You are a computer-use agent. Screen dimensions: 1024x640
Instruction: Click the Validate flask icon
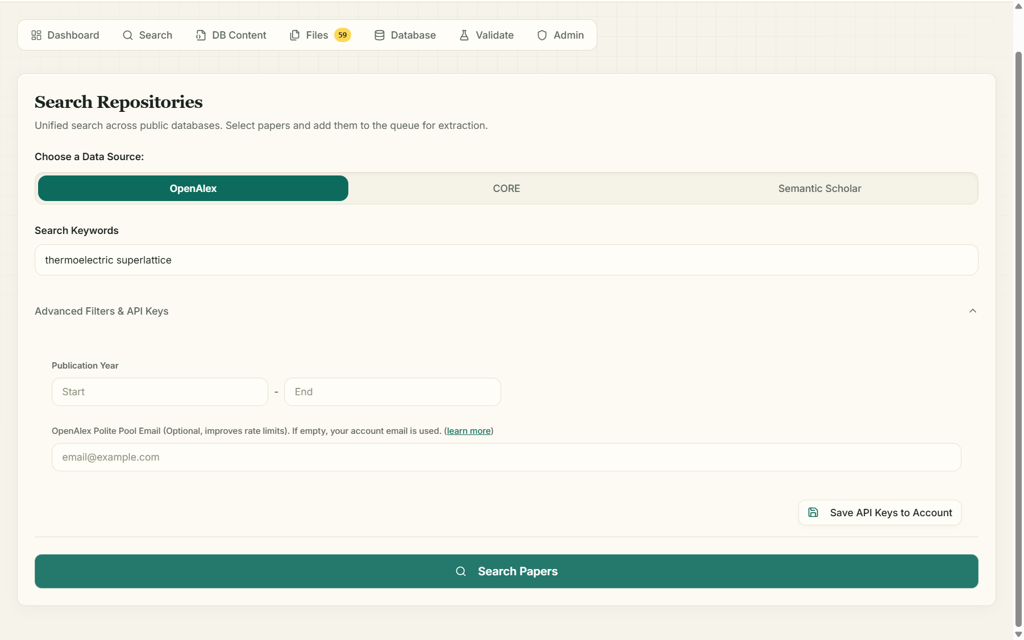[x=464, y=35]
